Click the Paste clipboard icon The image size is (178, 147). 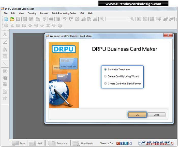tap(89, 19)
